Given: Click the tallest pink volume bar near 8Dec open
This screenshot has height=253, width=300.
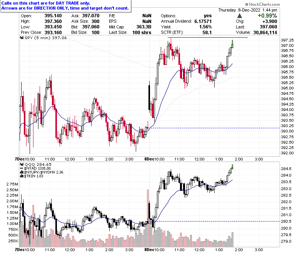Looking at the screenshot, I should [x=148, y=218].
